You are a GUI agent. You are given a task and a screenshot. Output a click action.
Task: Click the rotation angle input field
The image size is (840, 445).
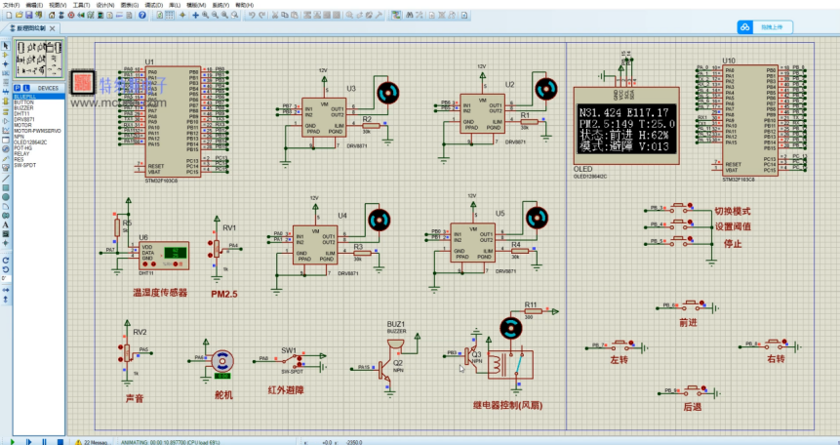[x=6, y=278]
